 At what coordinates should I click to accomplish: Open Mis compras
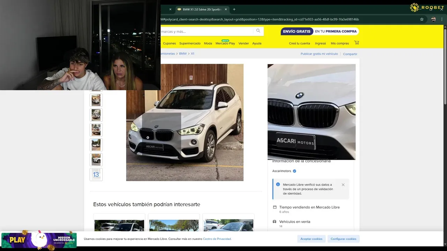340,44
